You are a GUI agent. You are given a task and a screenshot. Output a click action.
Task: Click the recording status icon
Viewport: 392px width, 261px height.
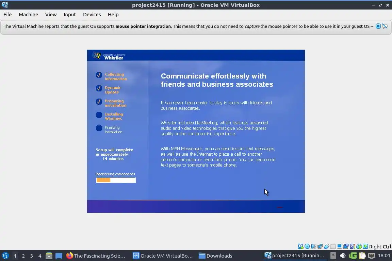point(346,246)
